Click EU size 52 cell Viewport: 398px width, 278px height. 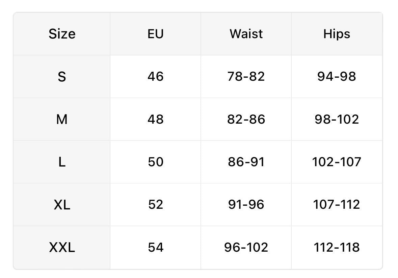tap(155, 205)
